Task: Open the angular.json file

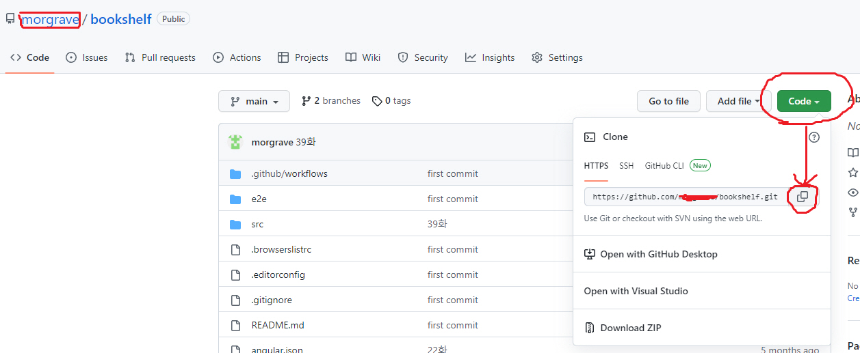Action: [x=277, y=350]
